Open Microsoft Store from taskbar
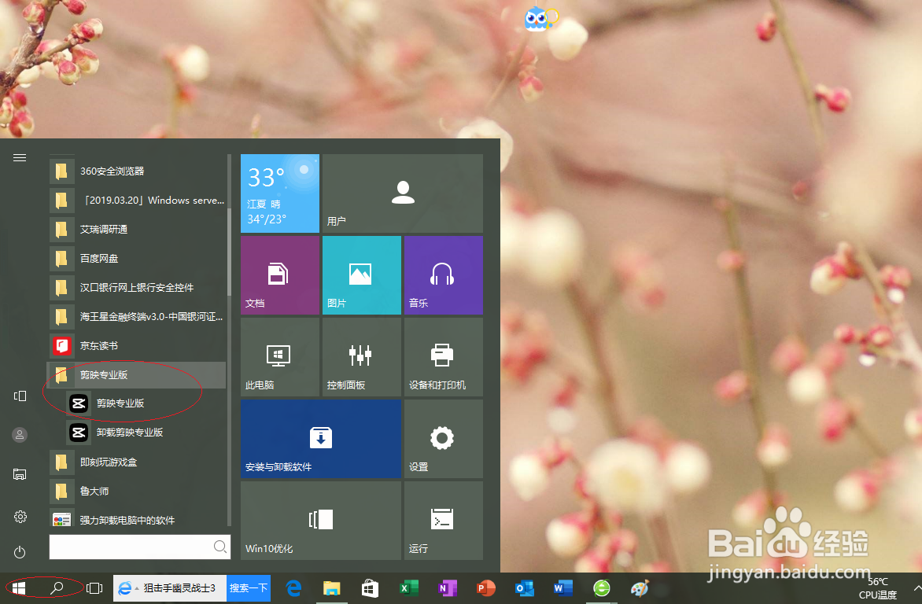 370,588
